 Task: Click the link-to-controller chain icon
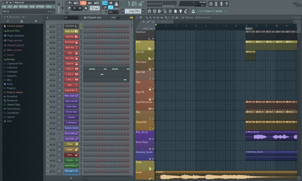coord(111,8)
